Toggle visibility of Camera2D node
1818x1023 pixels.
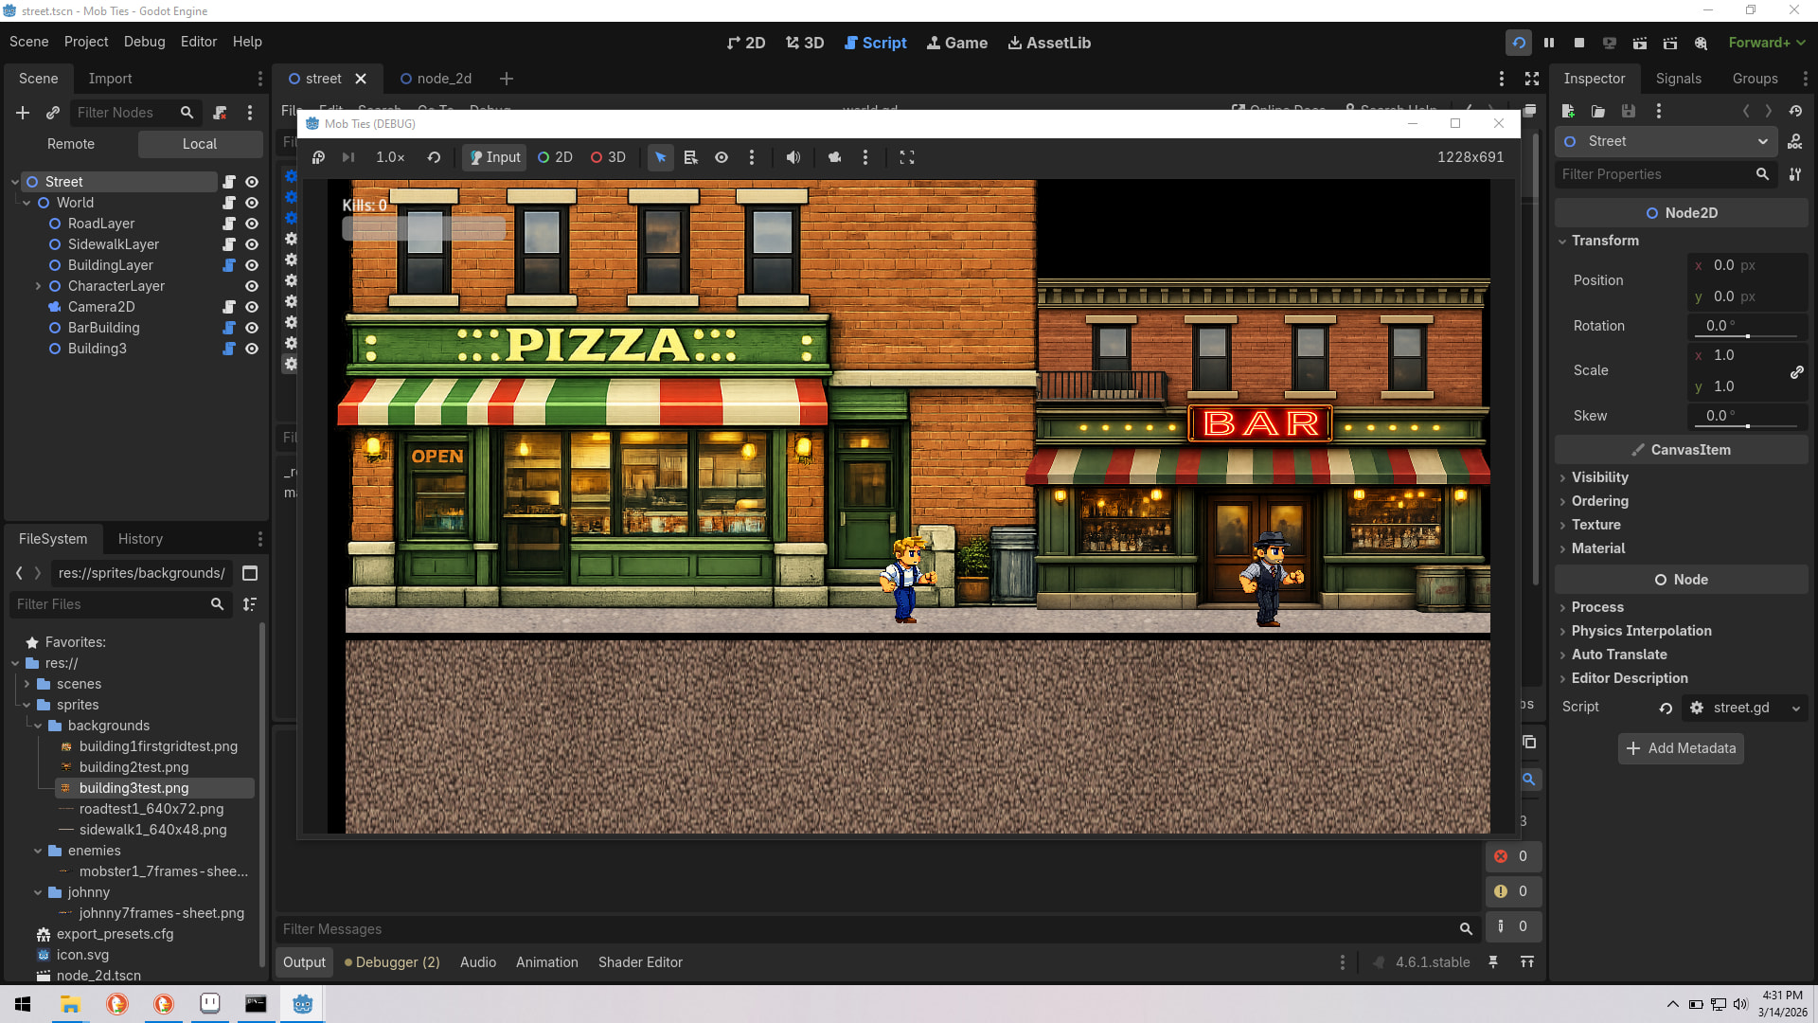coord(252,307)
